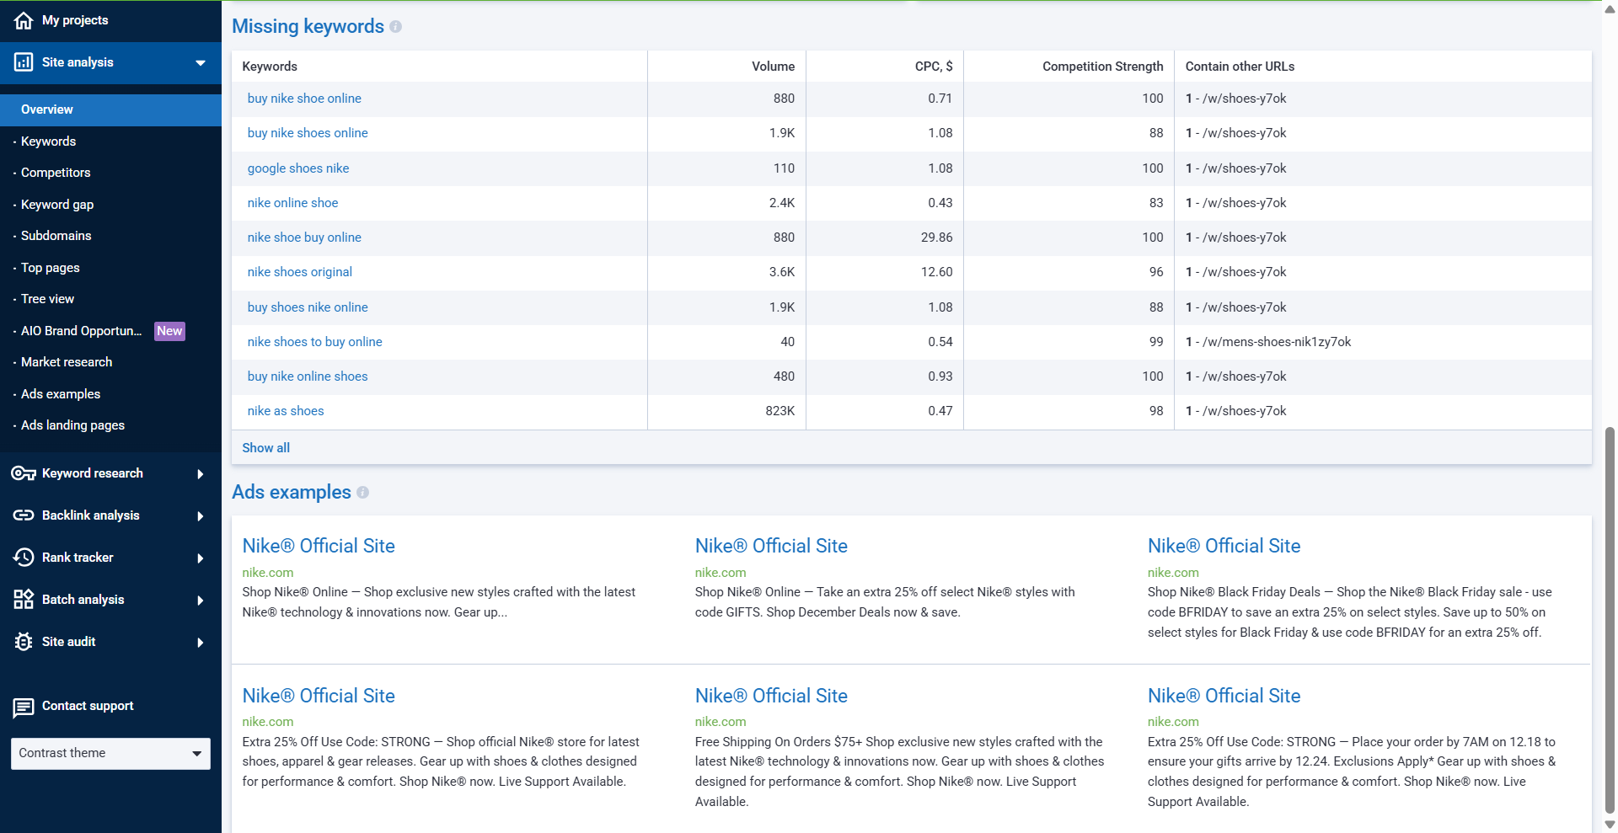Viewport: 1618px width, 833px height.
Task: Click the Batch analysis grid icon
Action: point(24,600)
